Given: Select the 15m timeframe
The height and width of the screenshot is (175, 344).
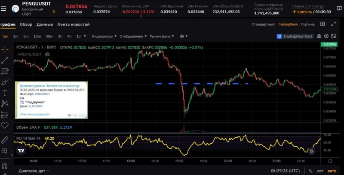Looking at the screenshot, I should (x=37, y=36).
